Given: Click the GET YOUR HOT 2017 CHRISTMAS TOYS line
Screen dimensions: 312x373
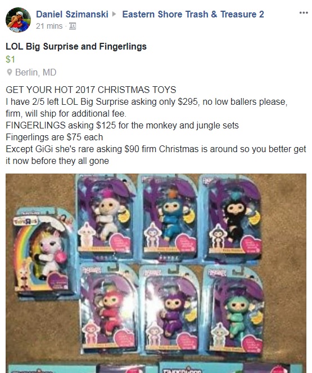Looking at the screenshot, I should pos(91,90).
